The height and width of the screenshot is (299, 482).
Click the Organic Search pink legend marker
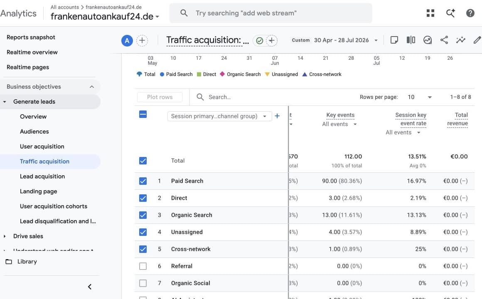pos(222,74)
